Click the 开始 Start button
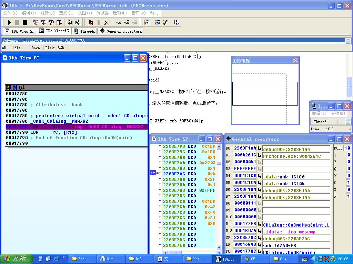The height and width of the screenshot is (264, 353). pyautogui.click(x=16, y=259)
